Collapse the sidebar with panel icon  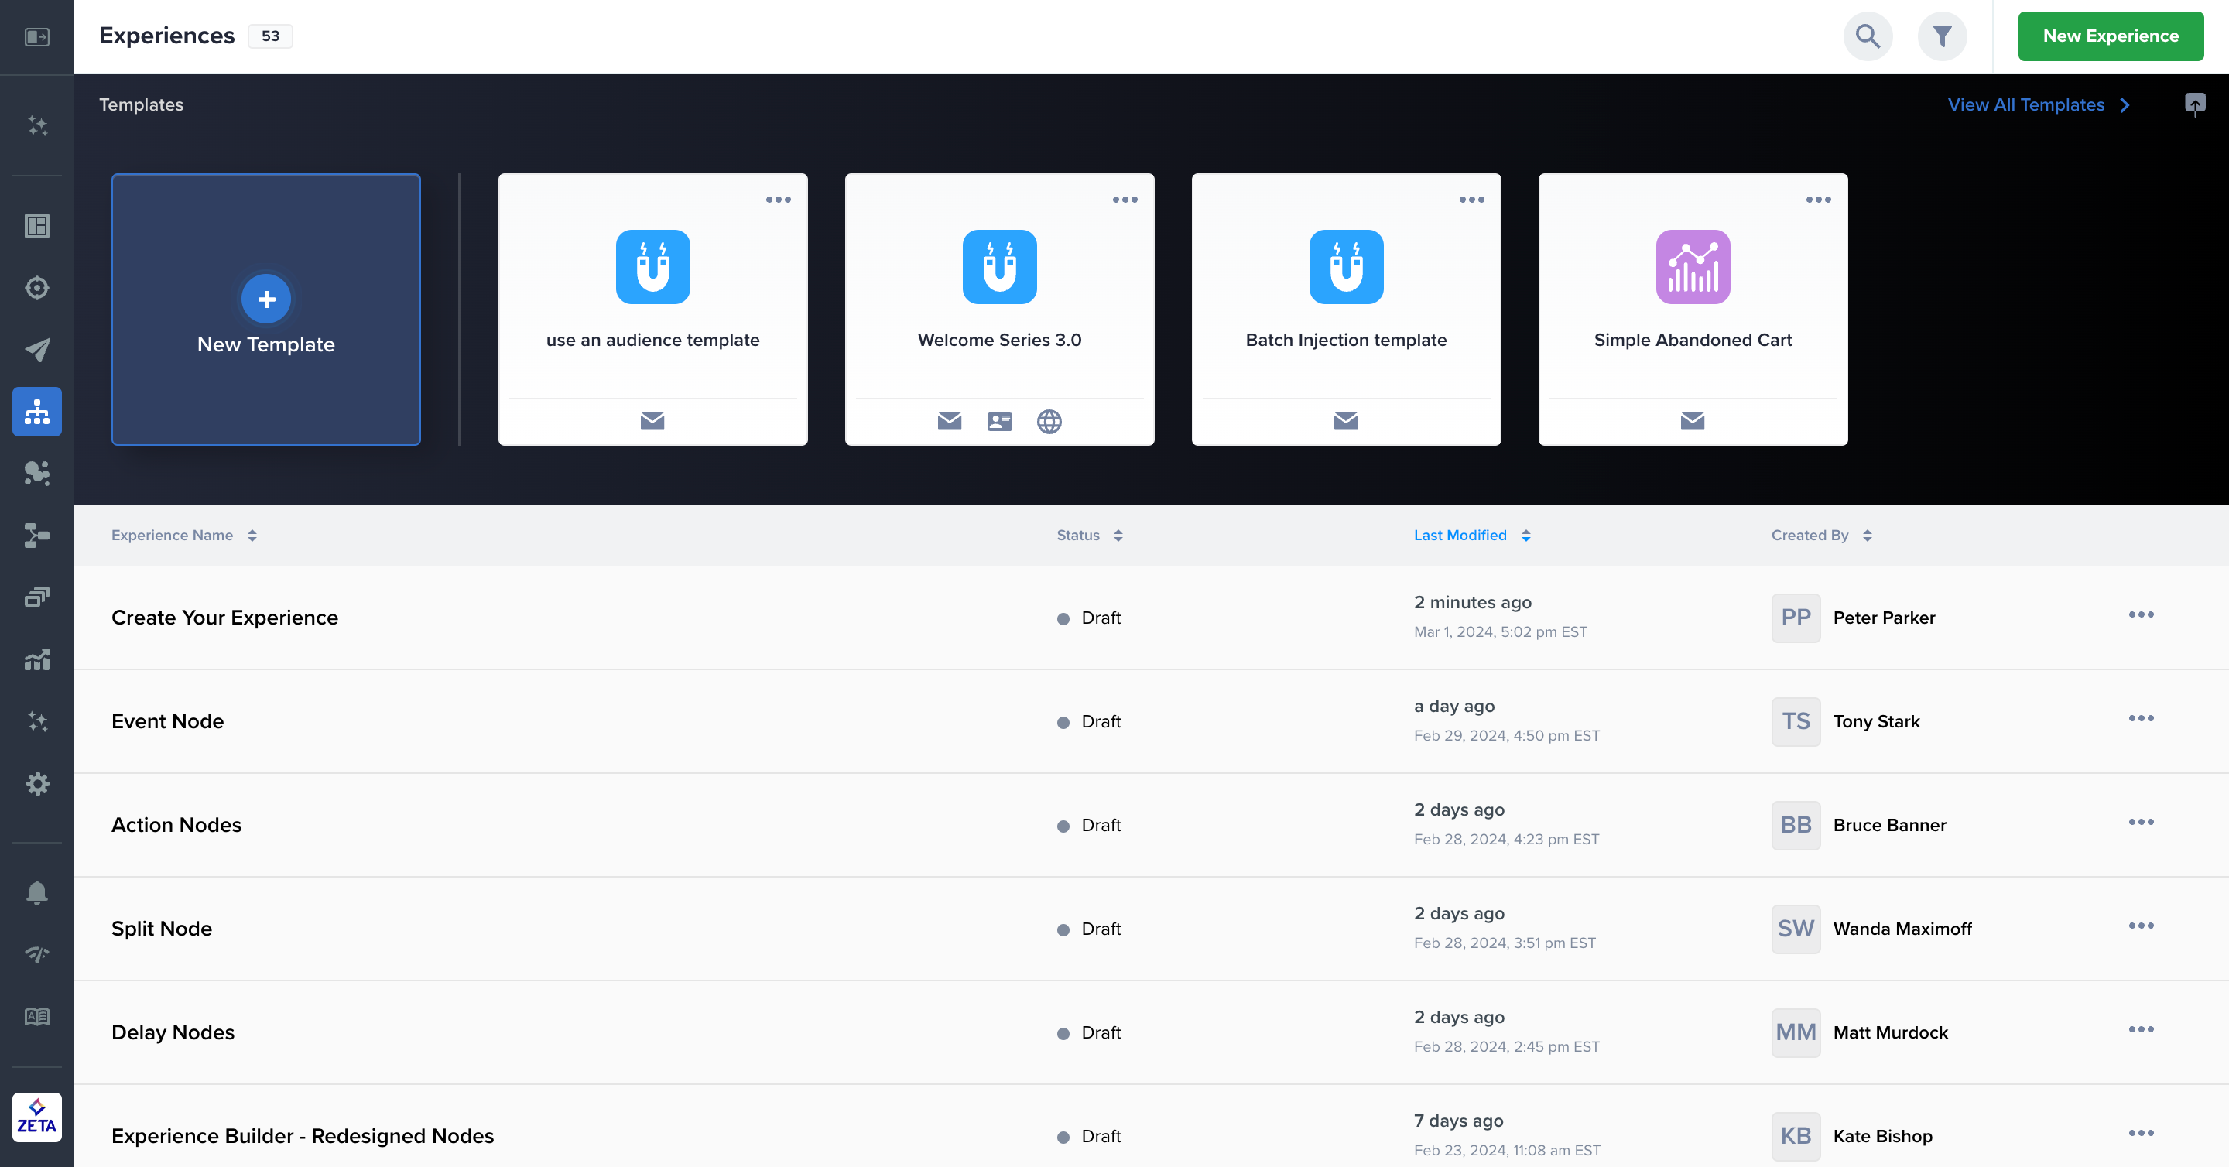[37, 37]
